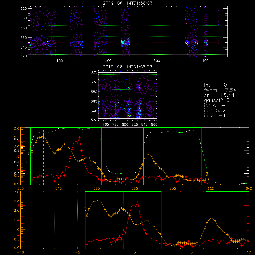255x255 pixels.
Task: Click x-axis label 800 on middle spectrogram
Action: [x=125, y=125]
